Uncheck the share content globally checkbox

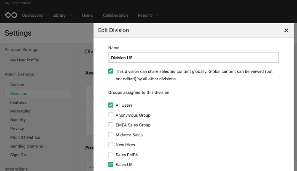pos(111,71)
